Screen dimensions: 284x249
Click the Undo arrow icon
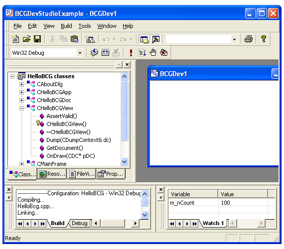106,39
